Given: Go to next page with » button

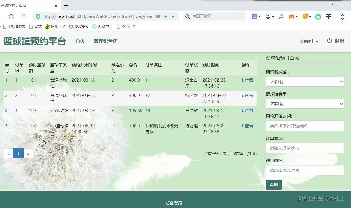Looking at the screenshot, I should coord(28,153).
